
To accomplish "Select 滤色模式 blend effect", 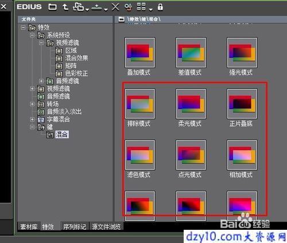I will tap(140, 155).
